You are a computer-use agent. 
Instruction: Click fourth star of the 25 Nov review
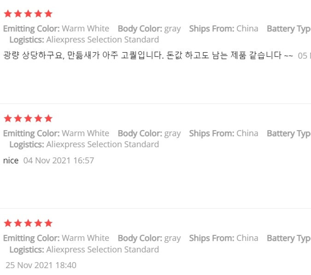point(38,223)
